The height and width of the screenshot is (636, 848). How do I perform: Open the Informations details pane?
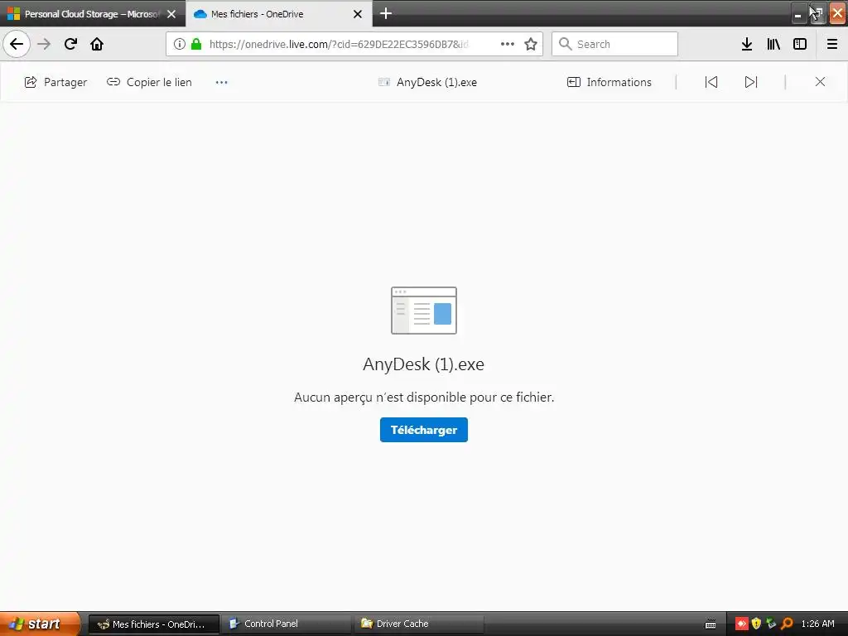[x=609, y=82]
